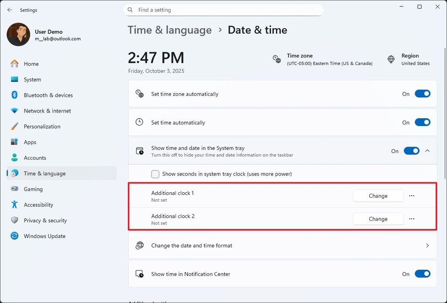Click the System monitor icon
This screenshot has width=447, height=303.
[14, 79]
